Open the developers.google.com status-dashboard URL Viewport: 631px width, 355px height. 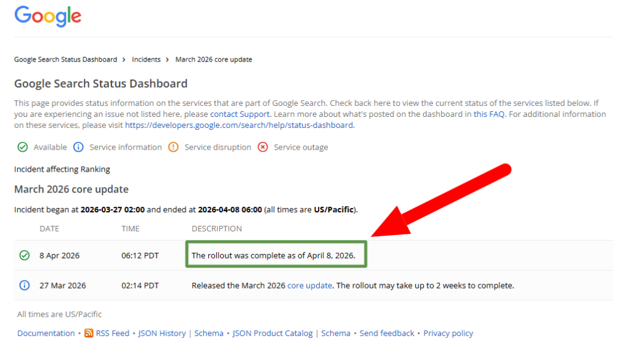[x=239, y=125]
